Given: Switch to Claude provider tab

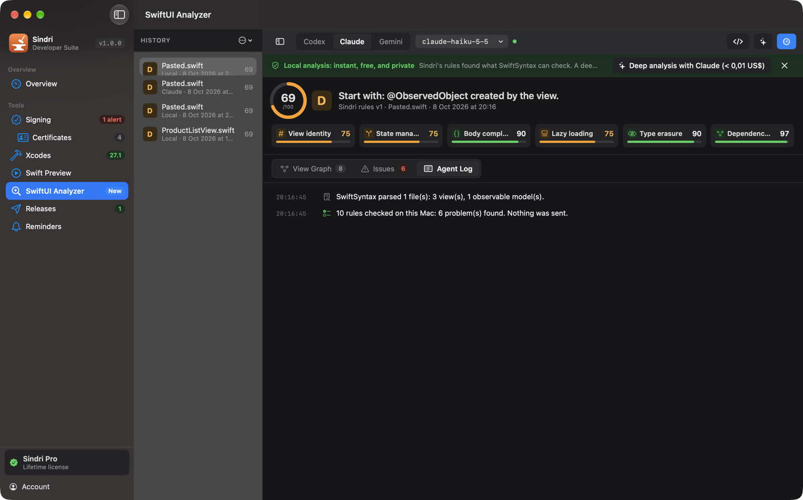Looking at the screenshot, I should click(352, 41).
